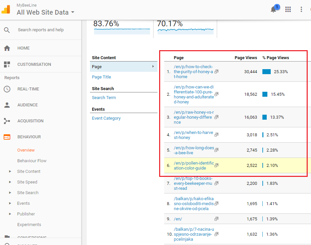This screenshot has height=245, width=311.
Task: Click the Search reports and help field
Action: coord(41,30)
